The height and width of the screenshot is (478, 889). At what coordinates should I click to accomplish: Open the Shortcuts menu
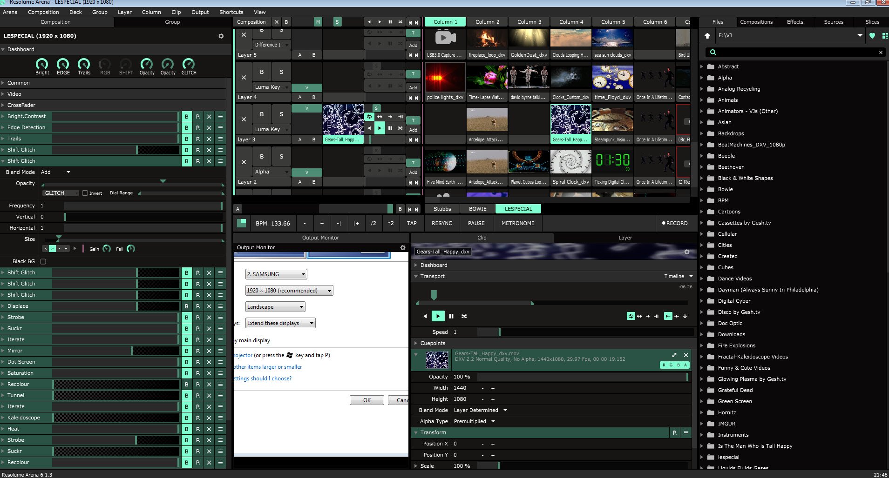point(231,12)
